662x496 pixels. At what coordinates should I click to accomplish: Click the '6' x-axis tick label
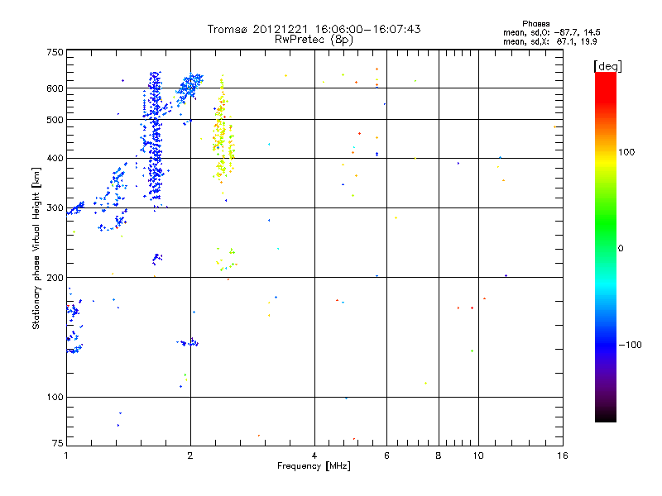click(x=386, y=455)
